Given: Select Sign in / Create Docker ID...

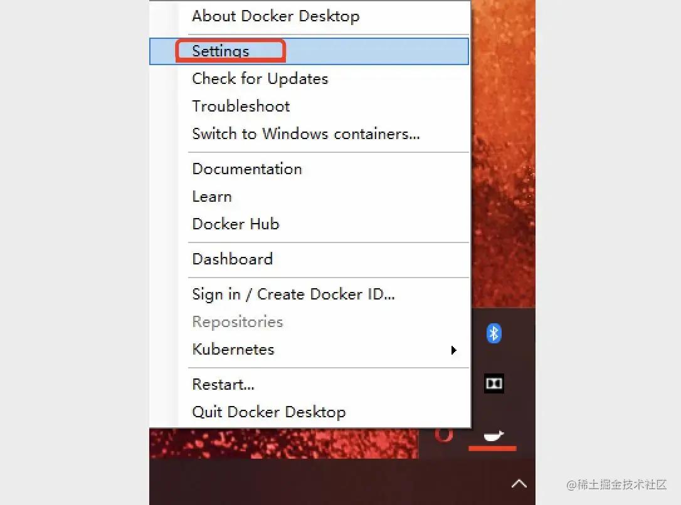Looking at the screenshot, I should (x=309, y=294).
